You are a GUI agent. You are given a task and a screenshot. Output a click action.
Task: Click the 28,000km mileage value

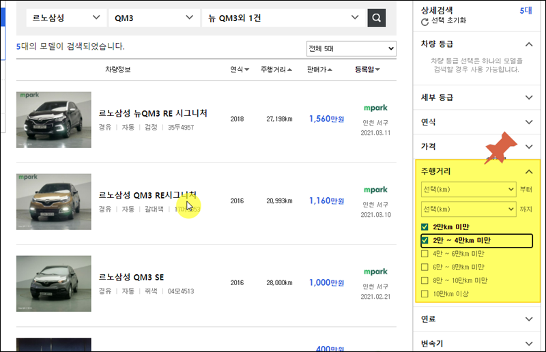point(279,282)
